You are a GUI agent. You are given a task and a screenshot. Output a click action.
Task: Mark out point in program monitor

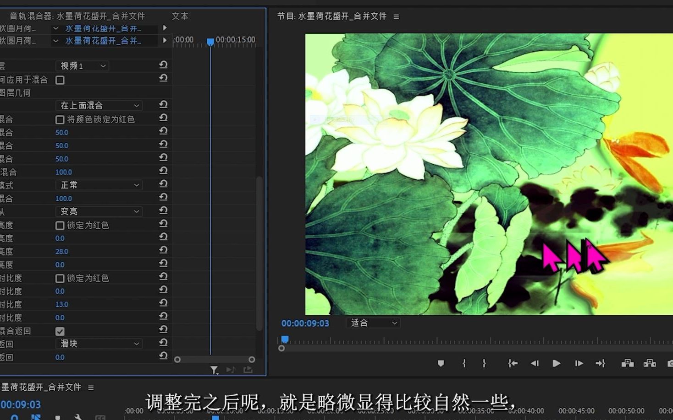pyautogui.click(x=484, y=363)
